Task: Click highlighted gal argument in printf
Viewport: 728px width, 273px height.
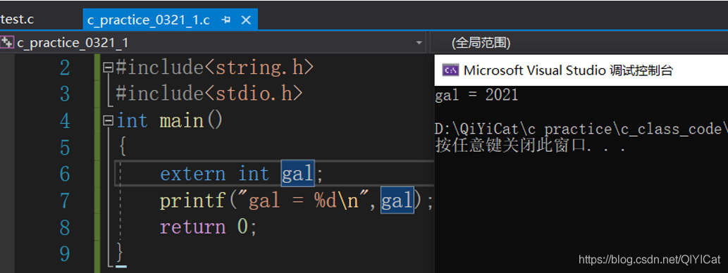Action: pos(397,201)
